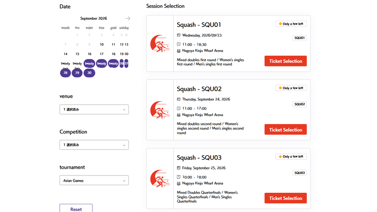The height and width of the screenshot is (212, 377).
Task: Select September 28 on the calendar
Action: point(66,73)
